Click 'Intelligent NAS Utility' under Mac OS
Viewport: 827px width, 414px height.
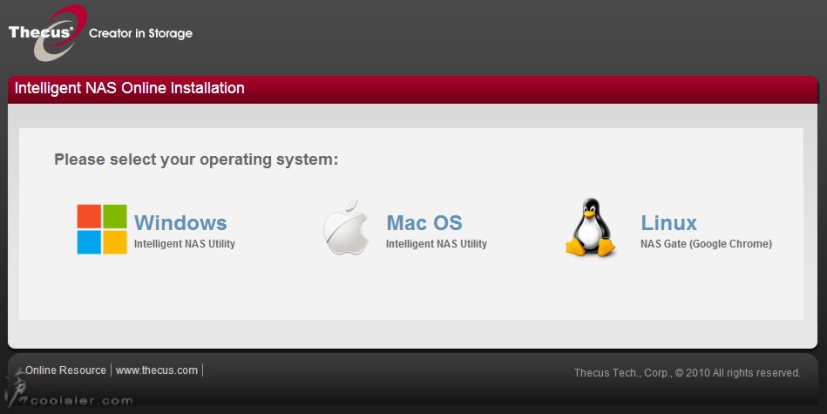click(x=437, y=244)
